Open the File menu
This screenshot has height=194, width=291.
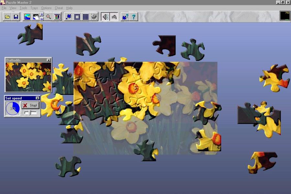click(x=4, y=8)
